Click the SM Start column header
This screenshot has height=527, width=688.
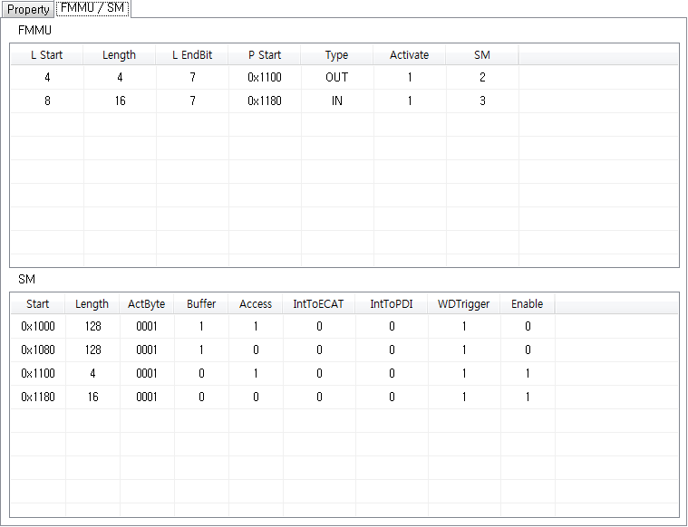click(38, 304)
